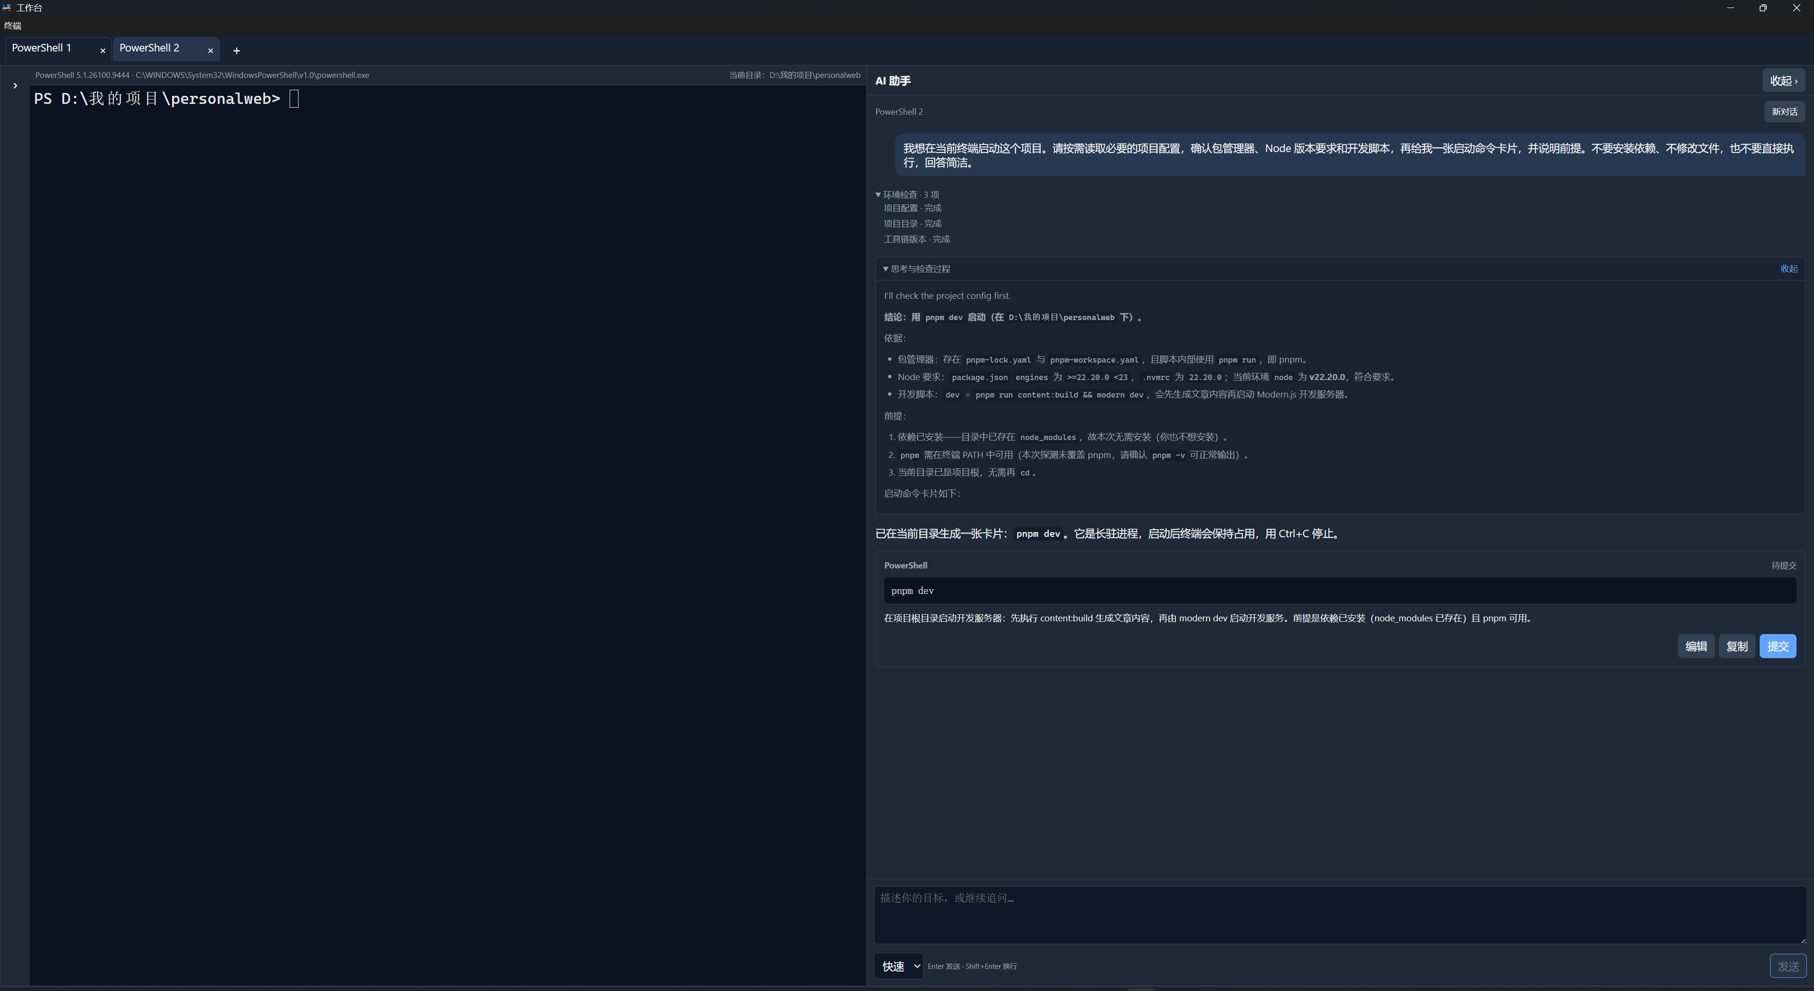Click 编辑 on the command card
The height and width of the screenshot is (991, 1814).
pos(1696,646)
